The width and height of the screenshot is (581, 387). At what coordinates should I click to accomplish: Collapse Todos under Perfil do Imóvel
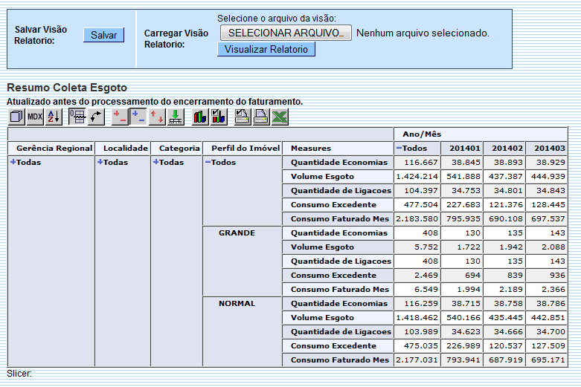pyautogui.click(x=208, y=162)
